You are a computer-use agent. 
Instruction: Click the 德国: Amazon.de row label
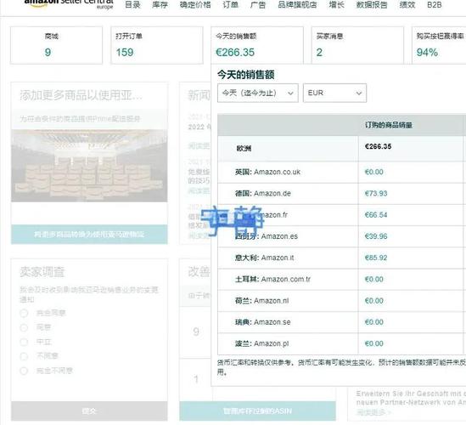[263, 194]
